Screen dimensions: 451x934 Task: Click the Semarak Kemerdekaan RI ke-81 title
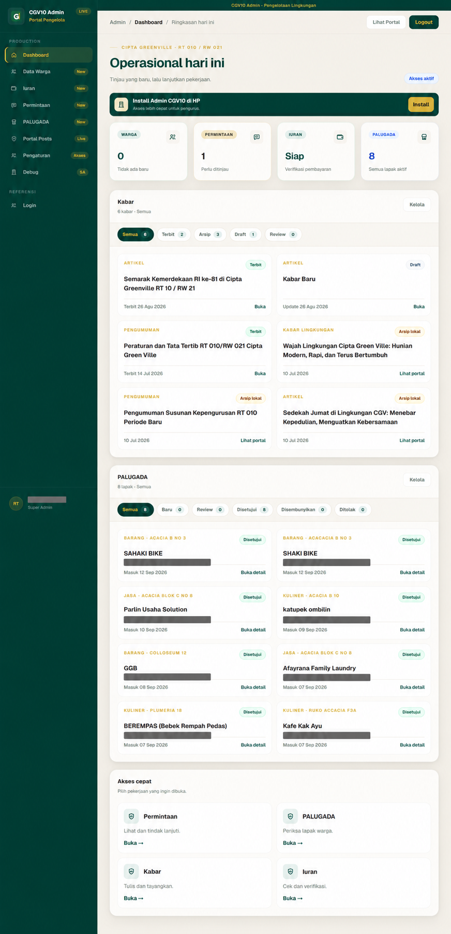pos(183,284)
